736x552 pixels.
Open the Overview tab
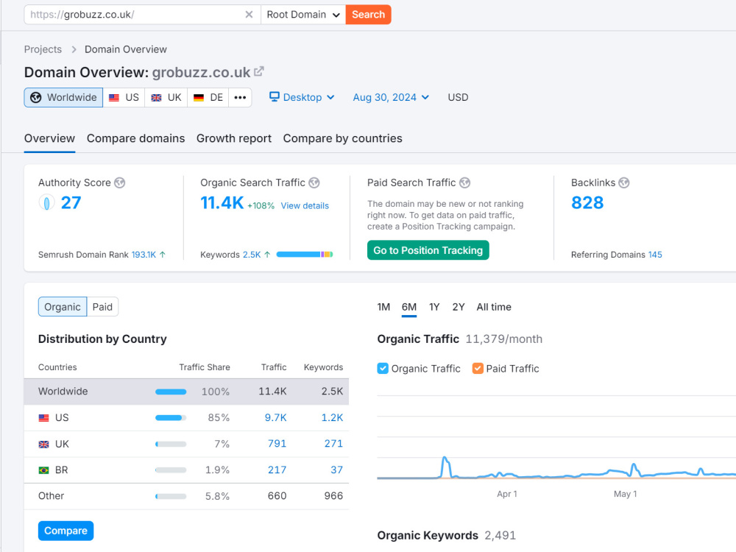[x=49, y=138]
